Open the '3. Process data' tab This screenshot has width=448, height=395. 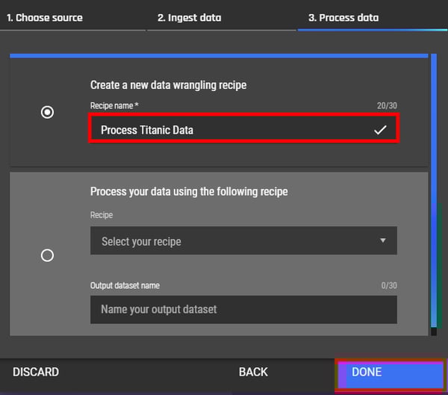(x=343, y=18)
